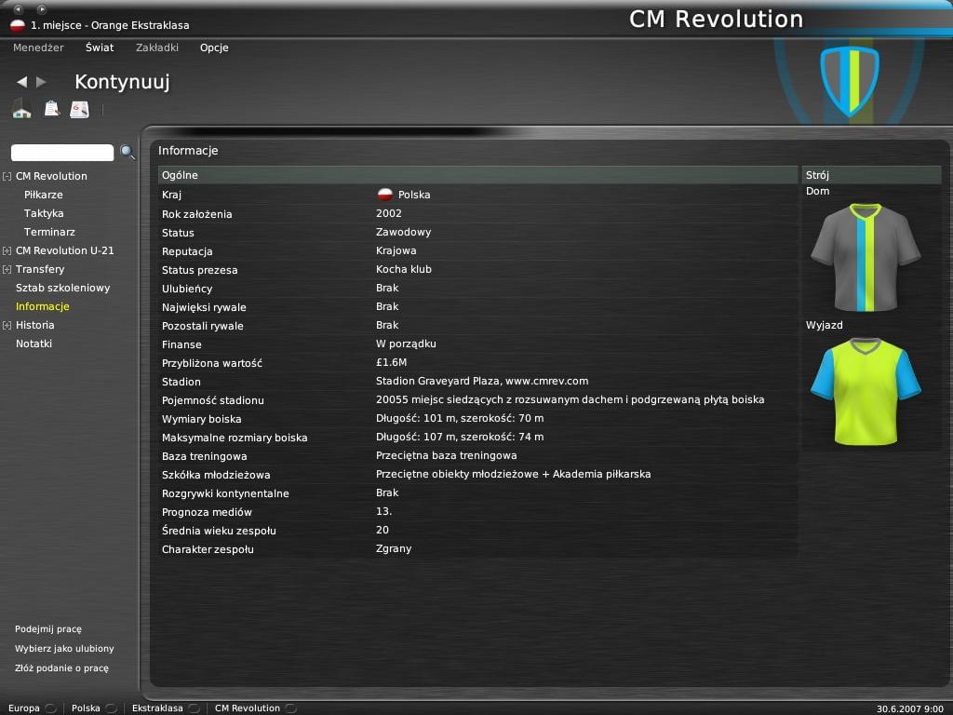Click the 'Kocha klub' chairman status value
The height and width of the screenshot is (715, 953).
pyautogui.click(x=404, y=269)
